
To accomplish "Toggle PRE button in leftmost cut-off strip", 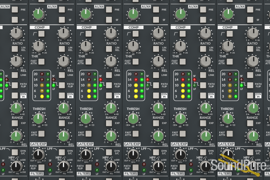I will (x=15, y=10).
